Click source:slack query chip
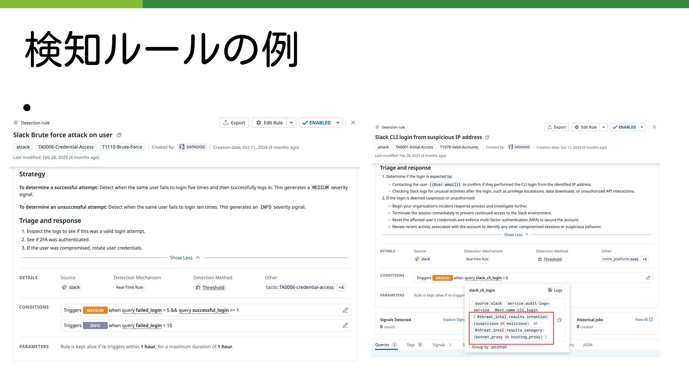The height and width of the screenshot is (388, 689). pyautogui.click(x=488, y=304)
